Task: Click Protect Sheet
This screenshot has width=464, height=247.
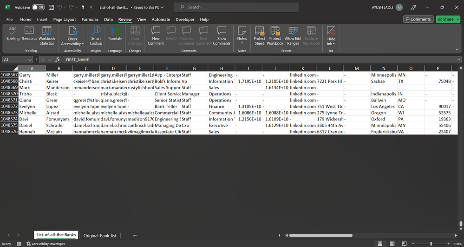Action: click(259, 35)
